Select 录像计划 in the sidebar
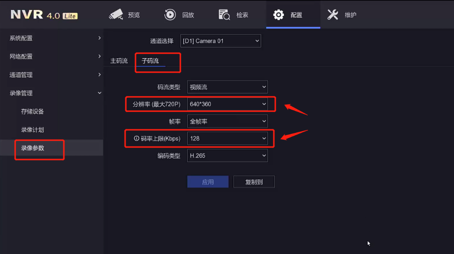Viewport: 454px width, 254px height. (x=32, y=130)
